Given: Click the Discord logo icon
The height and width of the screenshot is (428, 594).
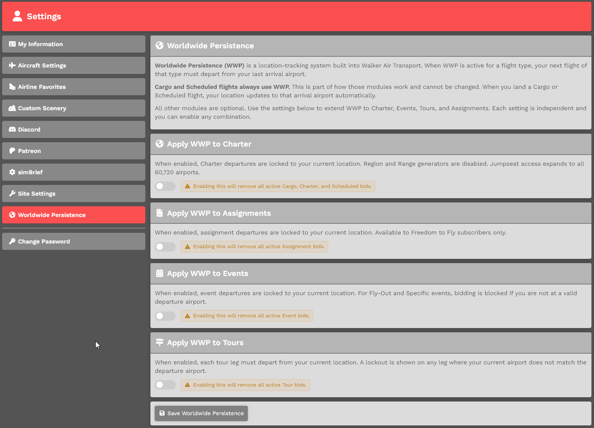Looking at the screenshot, I should 12,129.
